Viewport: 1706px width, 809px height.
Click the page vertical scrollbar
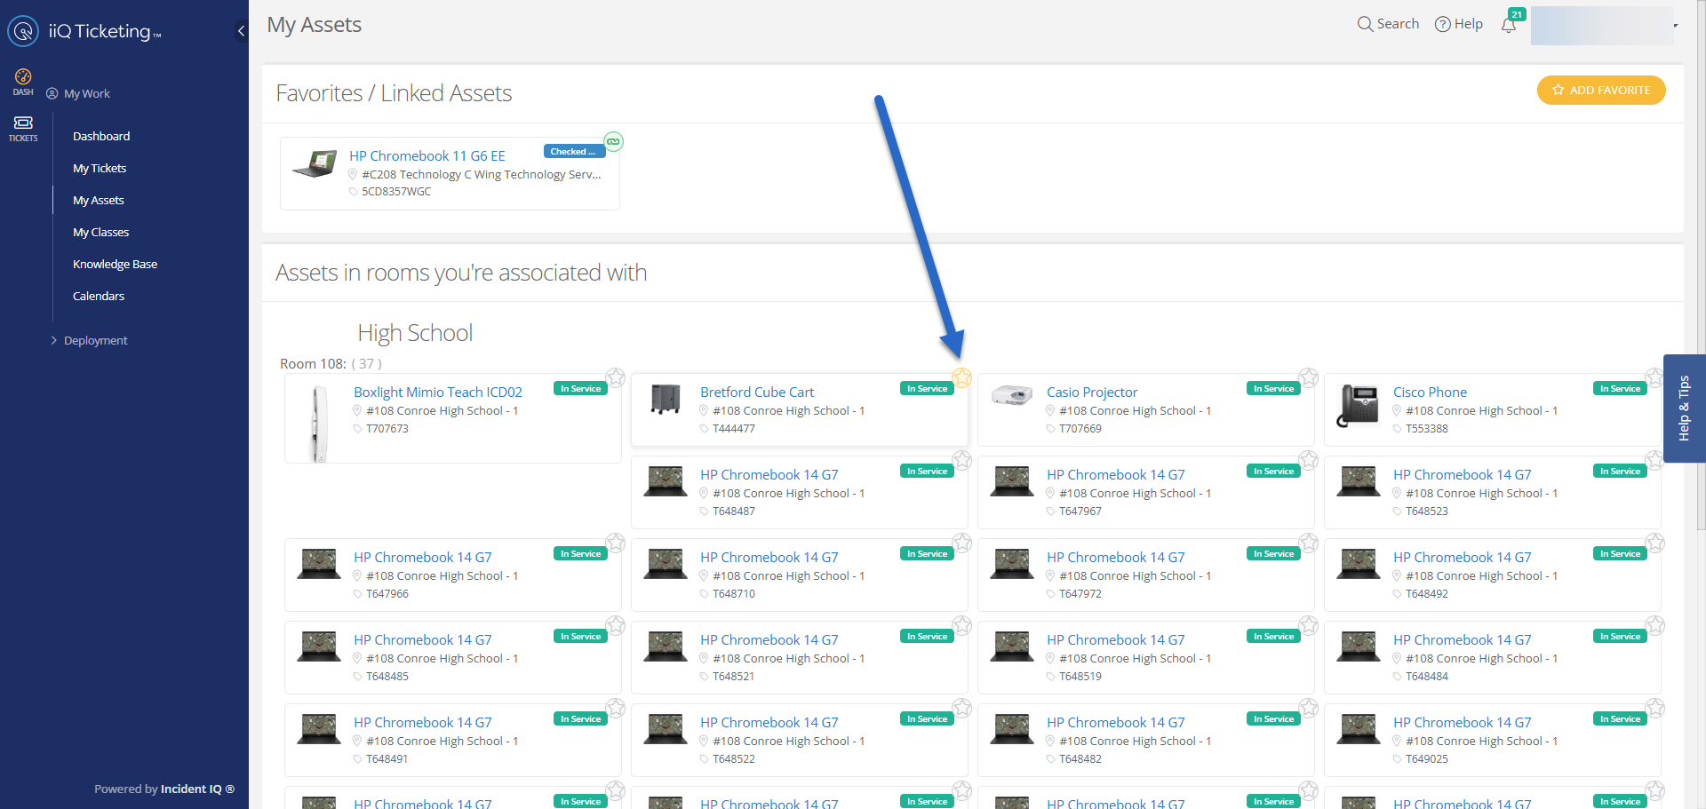1699,266
